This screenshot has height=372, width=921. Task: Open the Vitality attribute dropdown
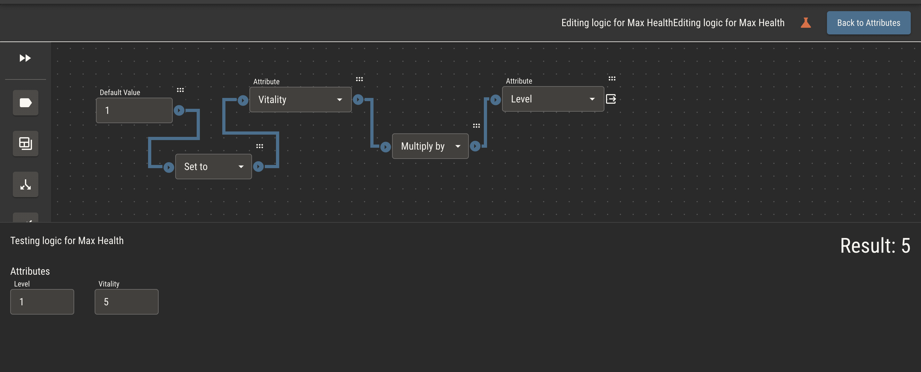[x=300, y=100]
